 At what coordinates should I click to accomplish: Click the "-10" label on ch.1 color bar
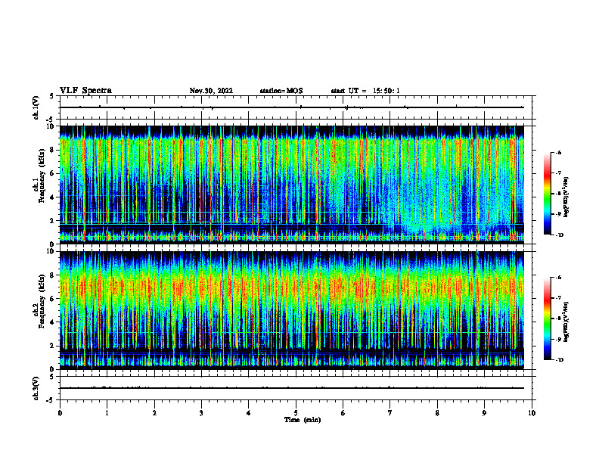click(x=560, y=235)
